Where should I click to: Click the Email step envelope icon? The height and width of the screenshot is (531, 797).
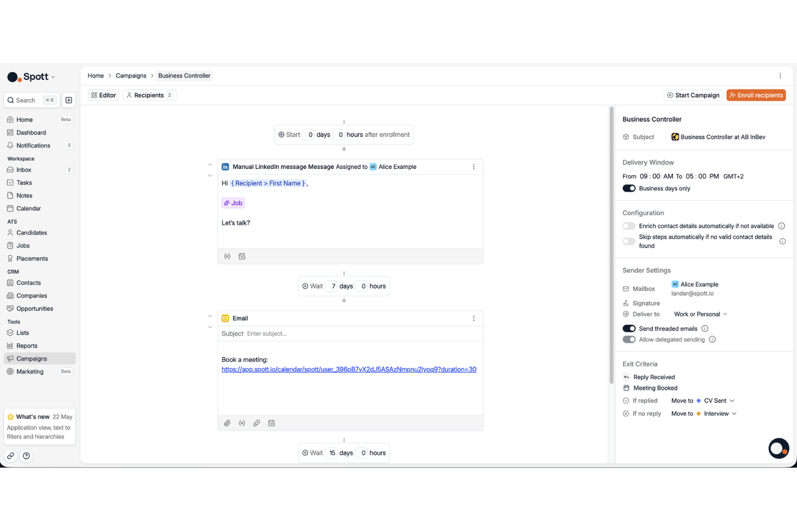(x=226, y=318)
